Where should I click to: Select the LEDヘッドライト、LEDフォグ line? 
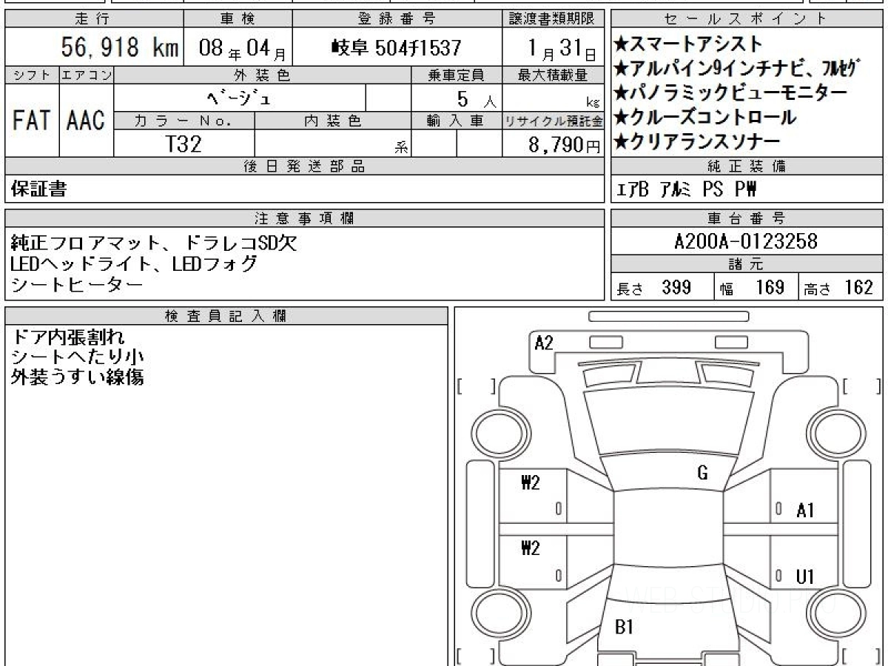(x=134, y=263)
